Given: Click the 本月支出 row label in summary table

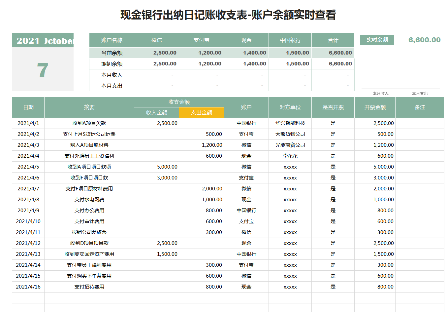Looking at the screenshot, I should click(112, 86).
